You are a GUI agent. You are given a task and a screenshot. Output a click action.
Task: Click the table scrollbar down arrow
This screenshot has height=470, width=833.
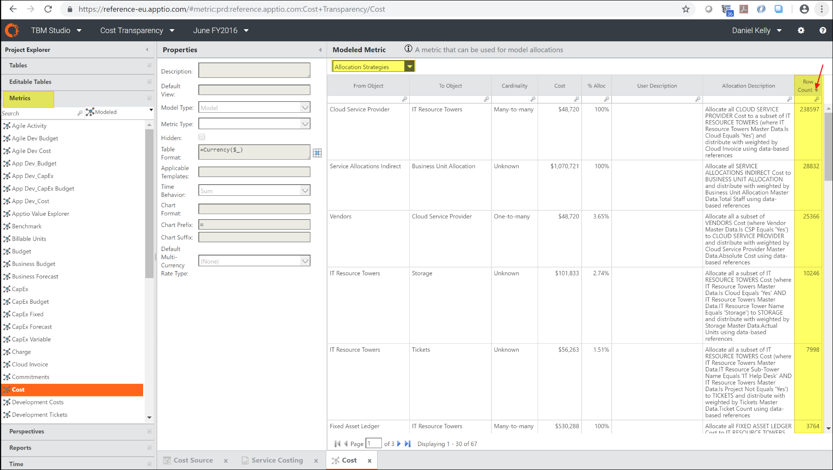pyautogui.click(x=828, y=428)
